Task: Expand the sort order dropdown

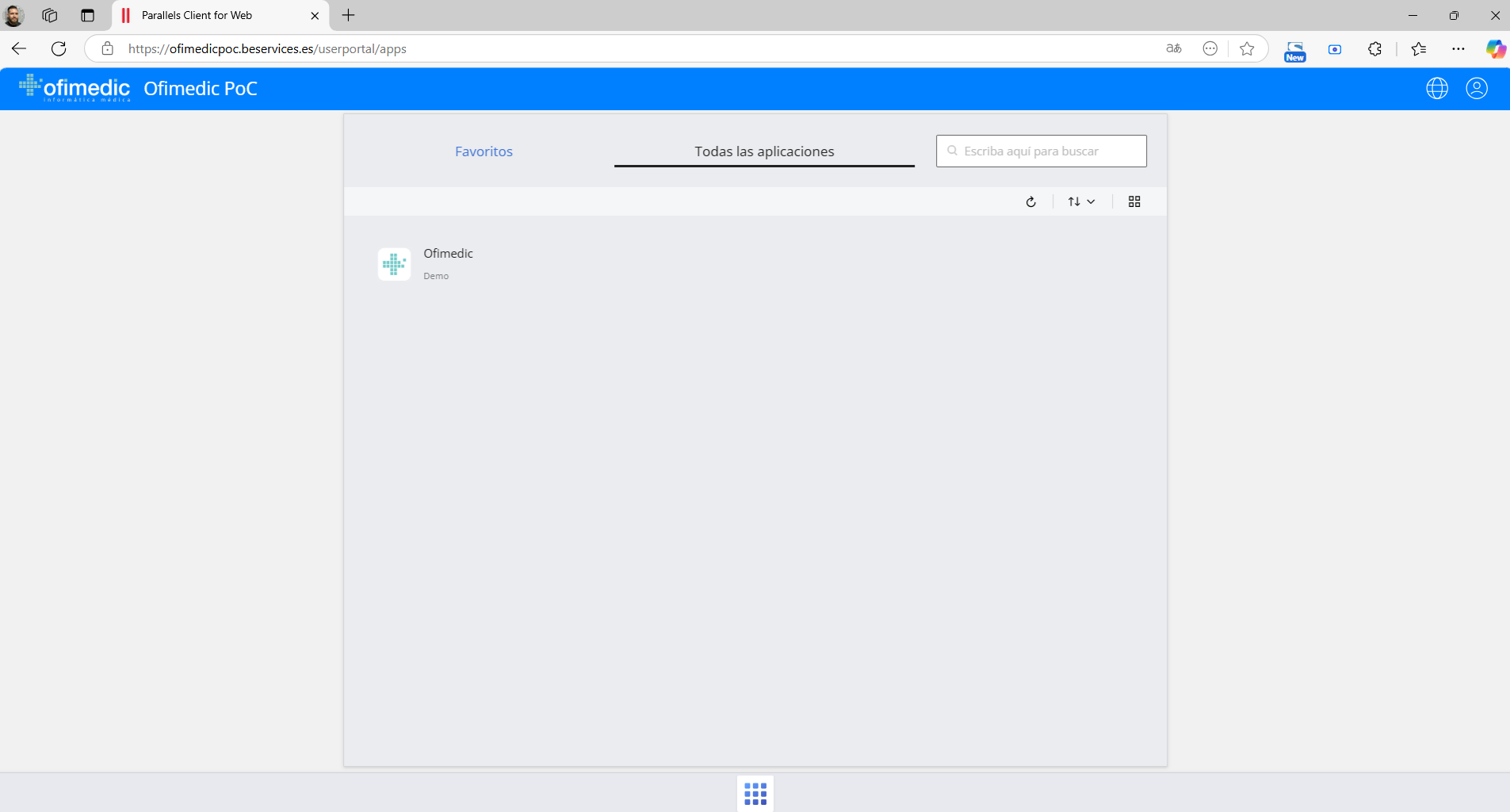Action: 1081,201
